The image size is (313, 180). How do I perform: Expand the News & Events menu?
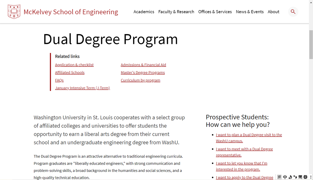(250, 12)
